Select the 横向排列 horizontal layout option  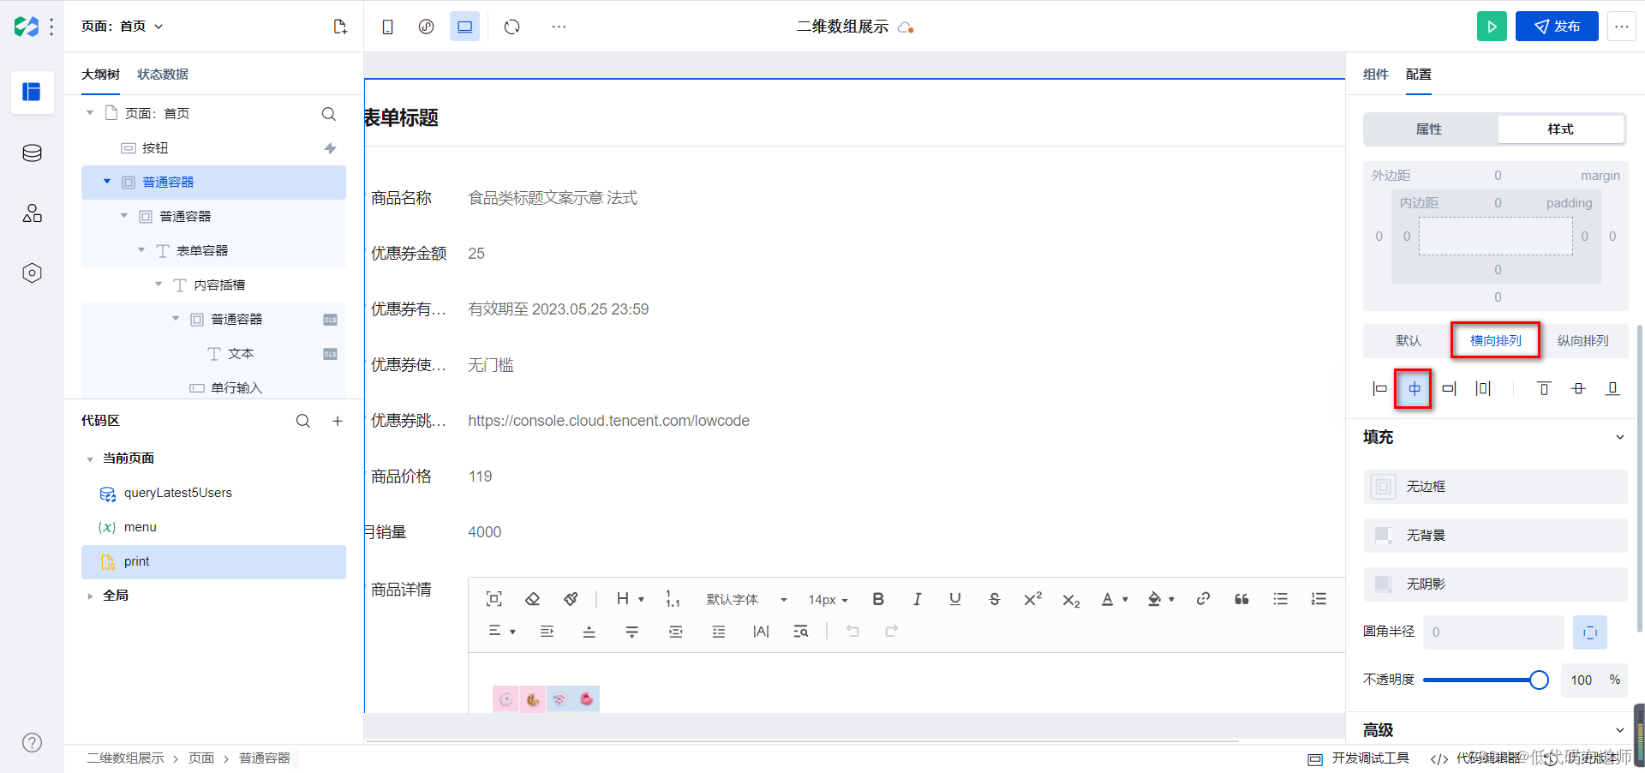click(x=1496, y=341)
